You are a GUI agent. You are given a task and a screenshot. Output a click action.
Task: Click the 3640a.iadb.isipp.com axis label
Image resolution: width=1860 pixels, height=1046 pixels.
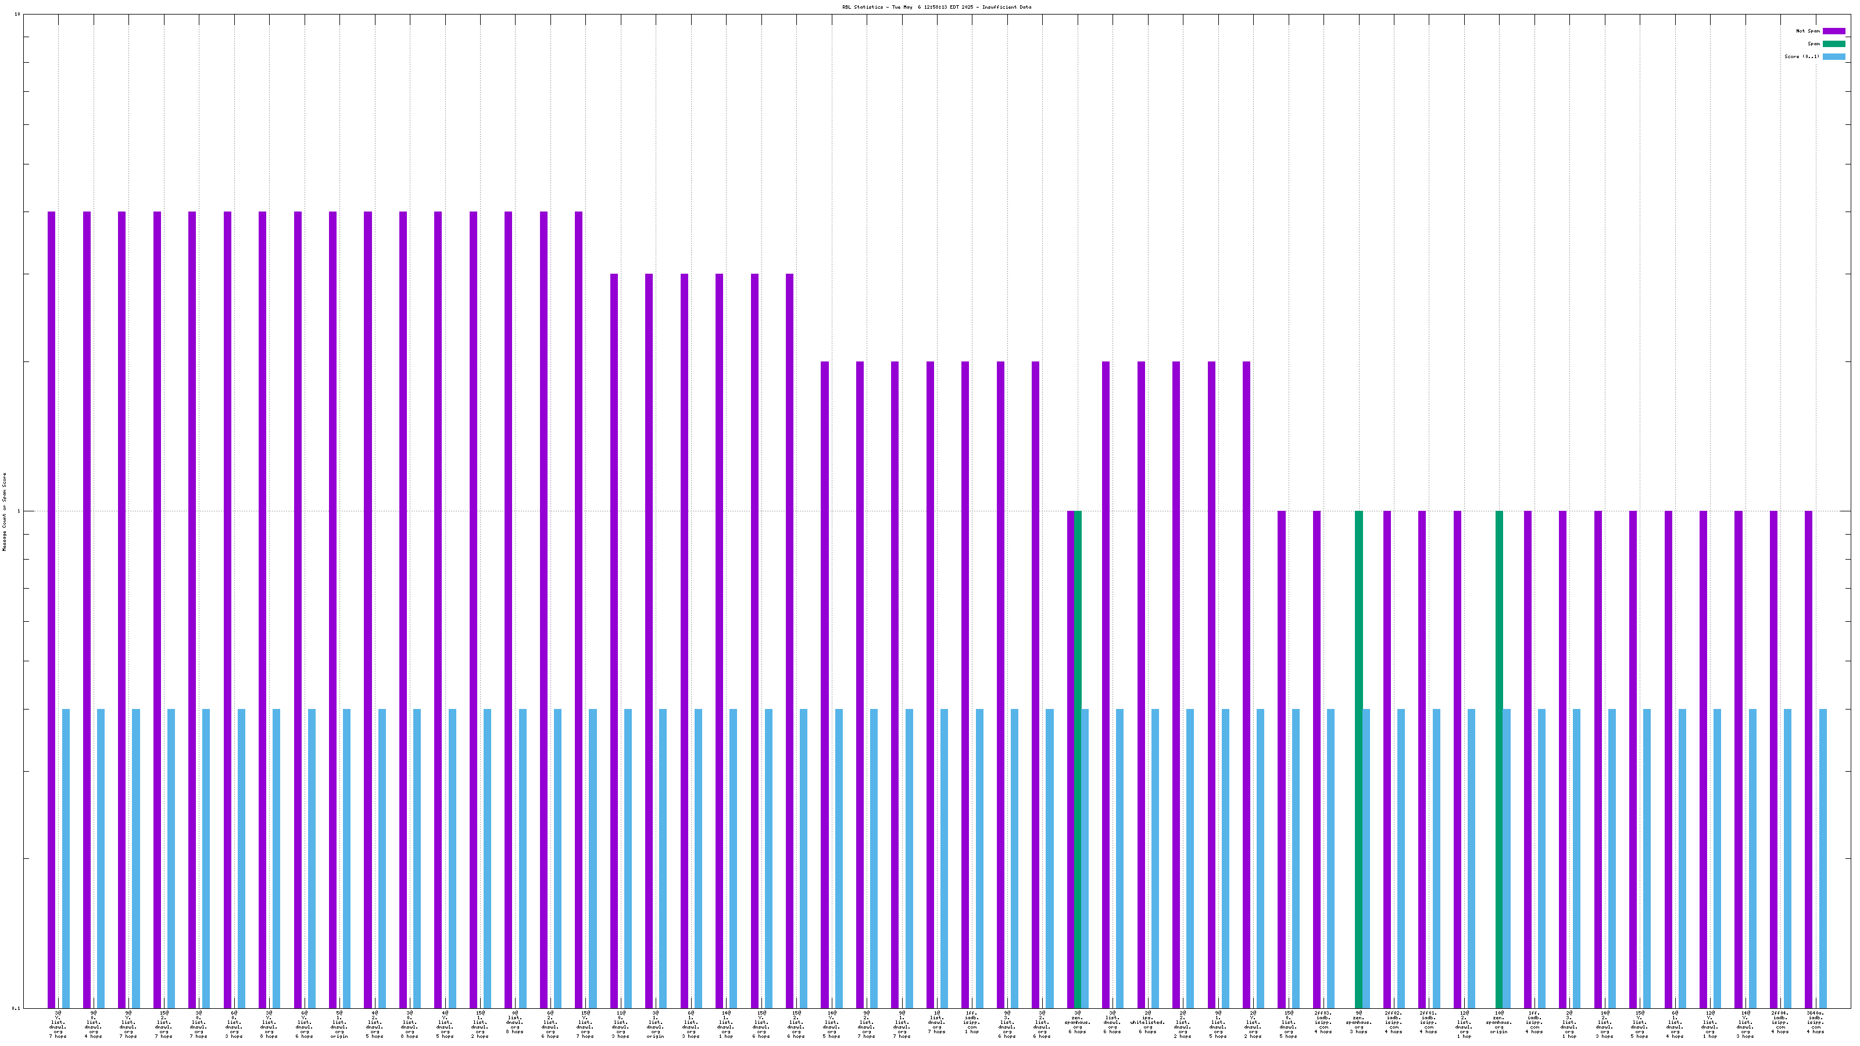pyautogui.click(x=1815, y=1023)
